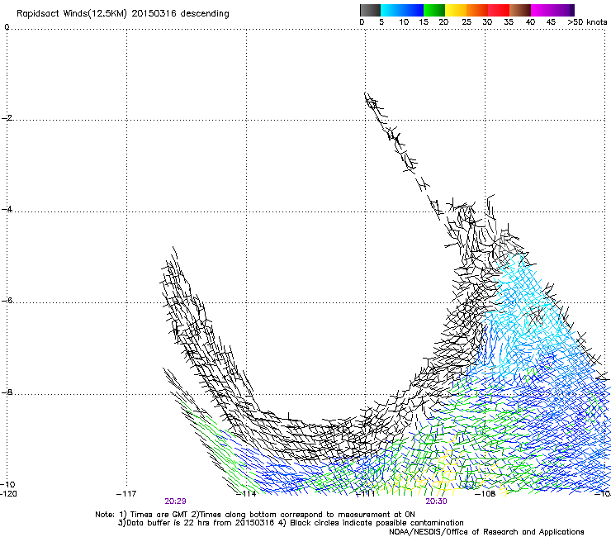611x537 pixels.
Task: Click the brown 35-40 knots color swatch
Action: click(x=520, y=10)
